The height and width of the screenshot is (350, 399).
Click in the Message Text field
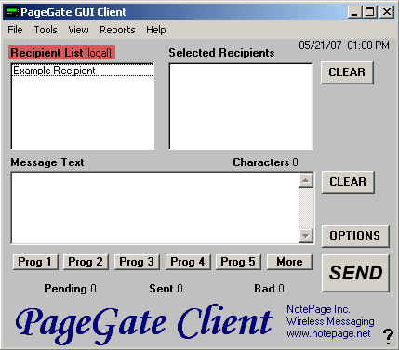pos(155,208)
